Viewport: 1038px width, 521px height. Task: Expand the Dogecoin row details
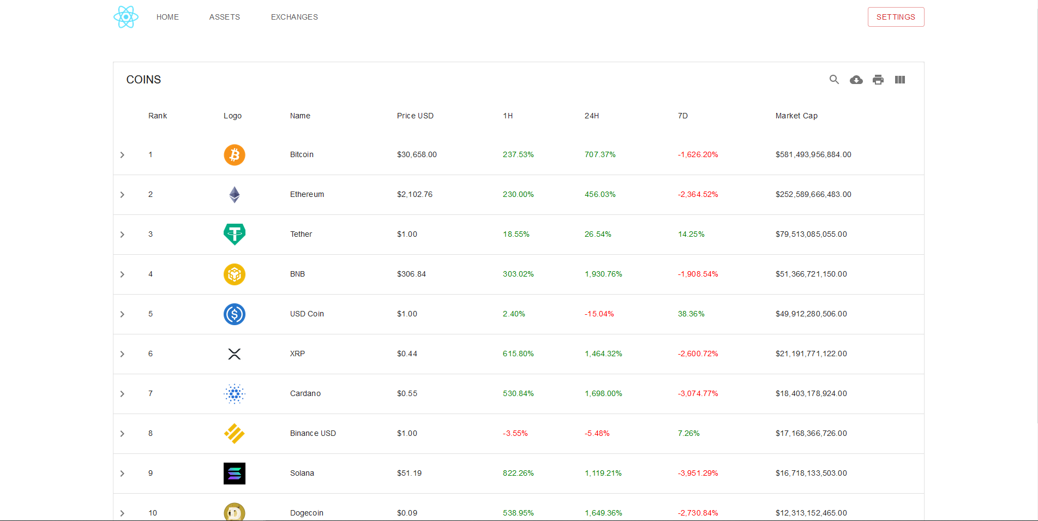(122, 513)
